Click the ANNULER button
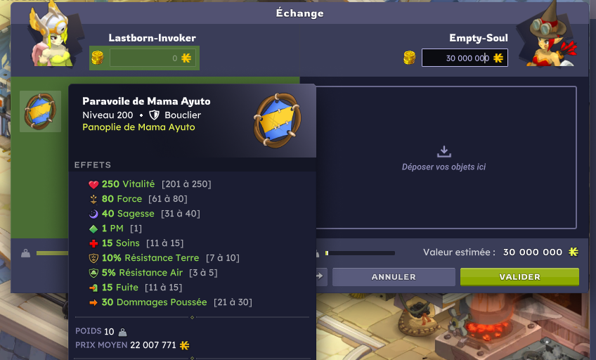 tap(394, 277)
